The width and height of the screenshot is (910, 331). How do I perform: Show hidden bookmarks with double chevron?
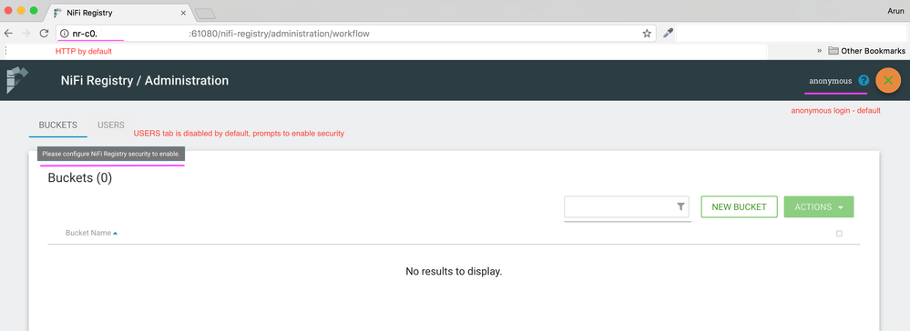(820, 50)
